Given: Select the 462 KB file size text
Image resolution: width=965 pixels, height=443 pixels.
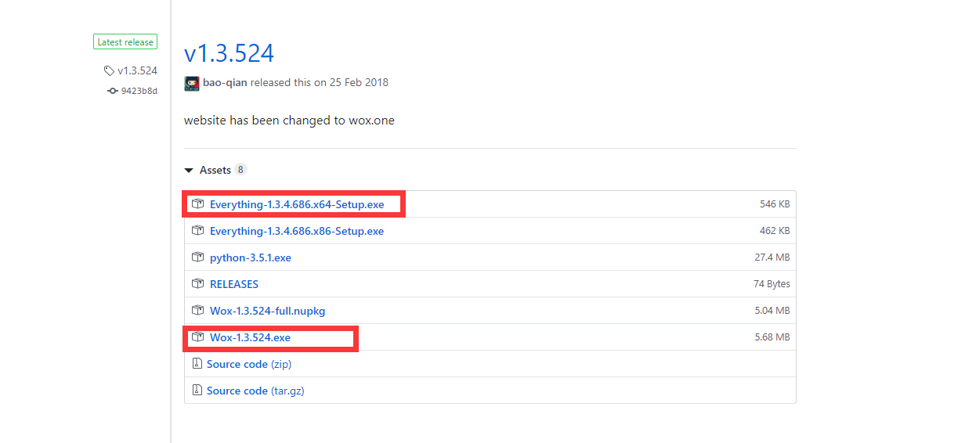Looking at the screenshot, I should (775, 231).
